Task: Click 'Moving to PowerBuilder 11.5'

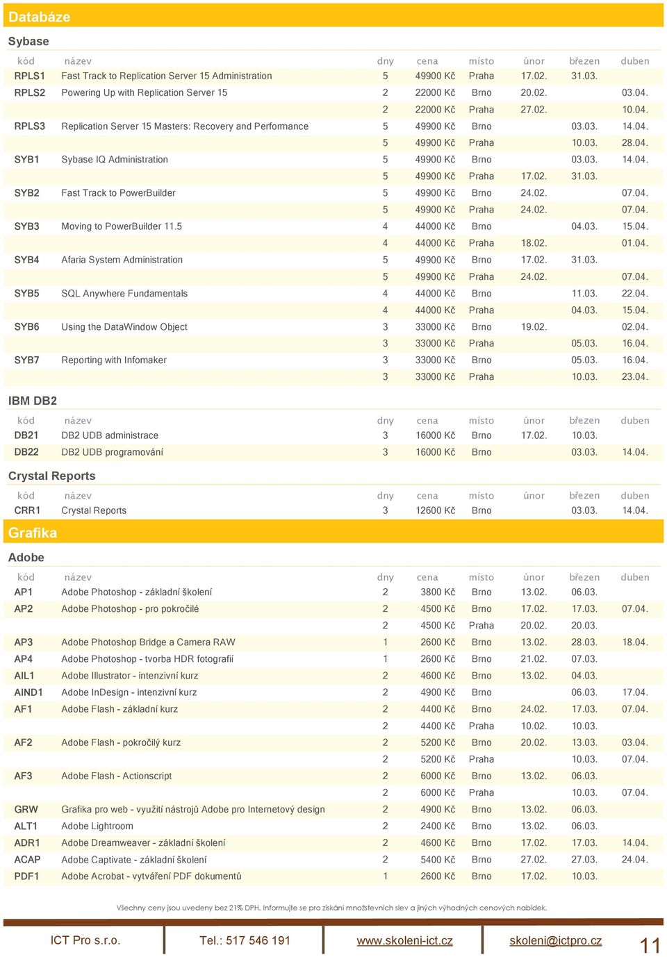Action: coord(122,226)
